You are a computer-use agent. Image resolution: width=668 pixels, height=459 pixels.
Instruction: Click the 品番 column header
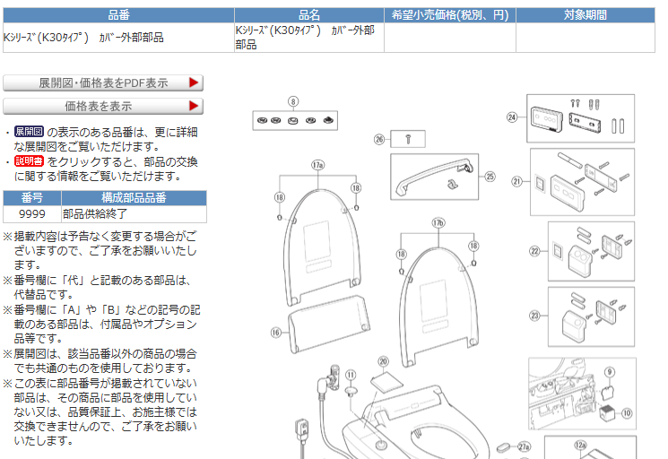(x=117, y=15)
